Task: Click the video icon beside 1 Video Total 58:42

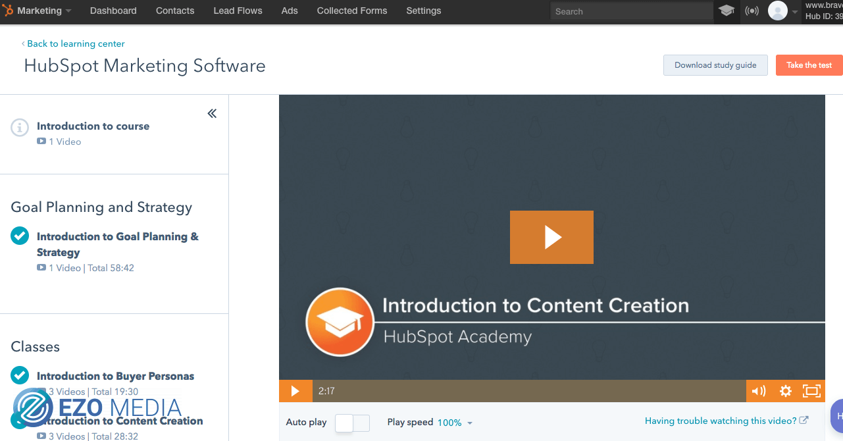Action: [x=41, y=268]
